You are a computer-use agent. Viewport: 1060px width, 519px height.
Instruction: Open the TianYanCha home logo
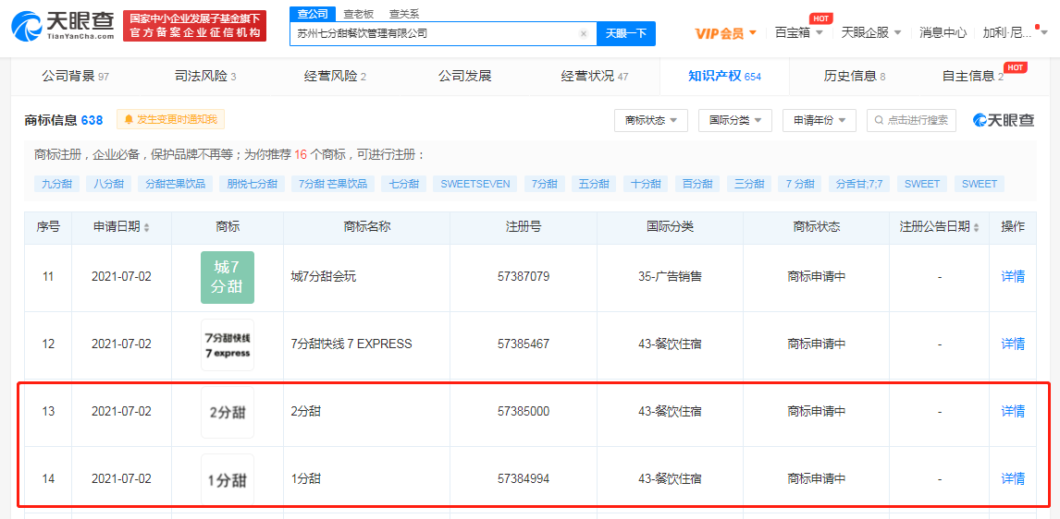coord(63,27)
